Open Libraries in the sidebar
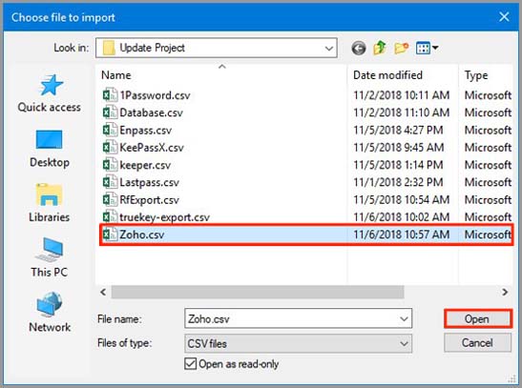The height and width of the screenshot is (388, 522). tap(50, 203)
